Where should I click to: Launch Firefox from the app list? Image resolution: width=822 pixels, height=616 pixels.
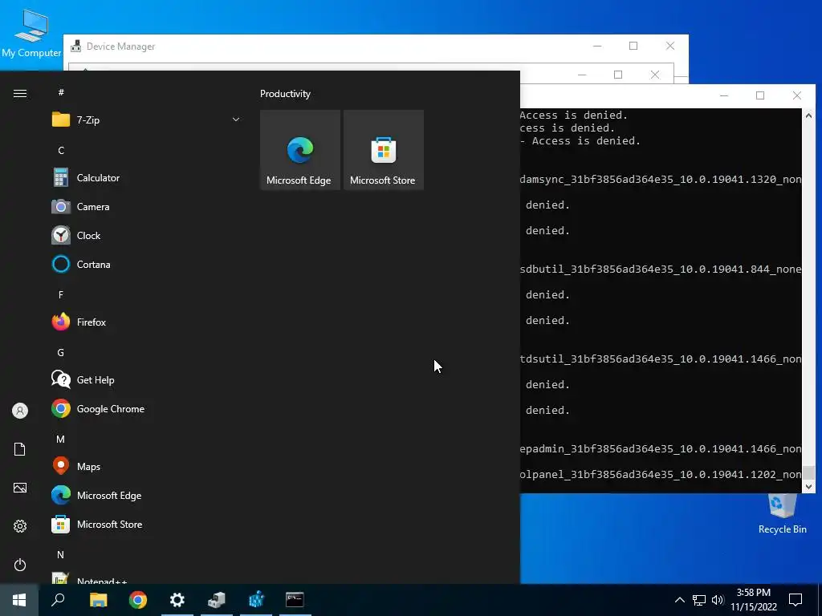tap(146, 322)
